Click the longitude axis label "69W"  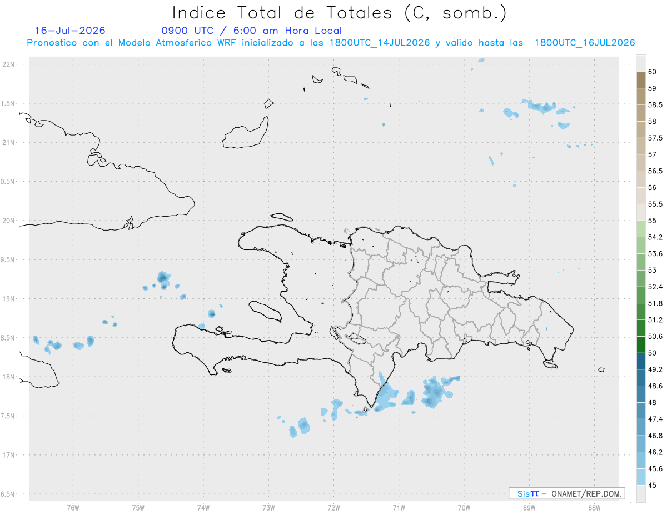pos(529,508)
